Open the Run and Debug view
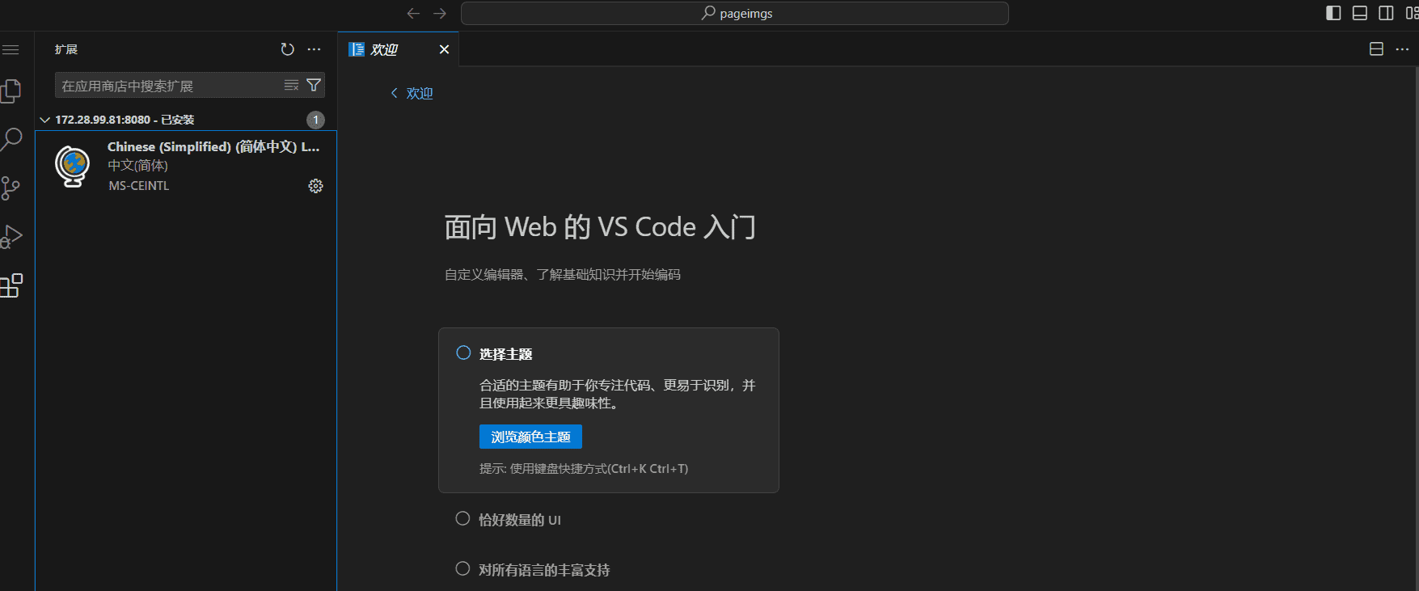This screenshot has width=1419, height=591. point(11,236)
